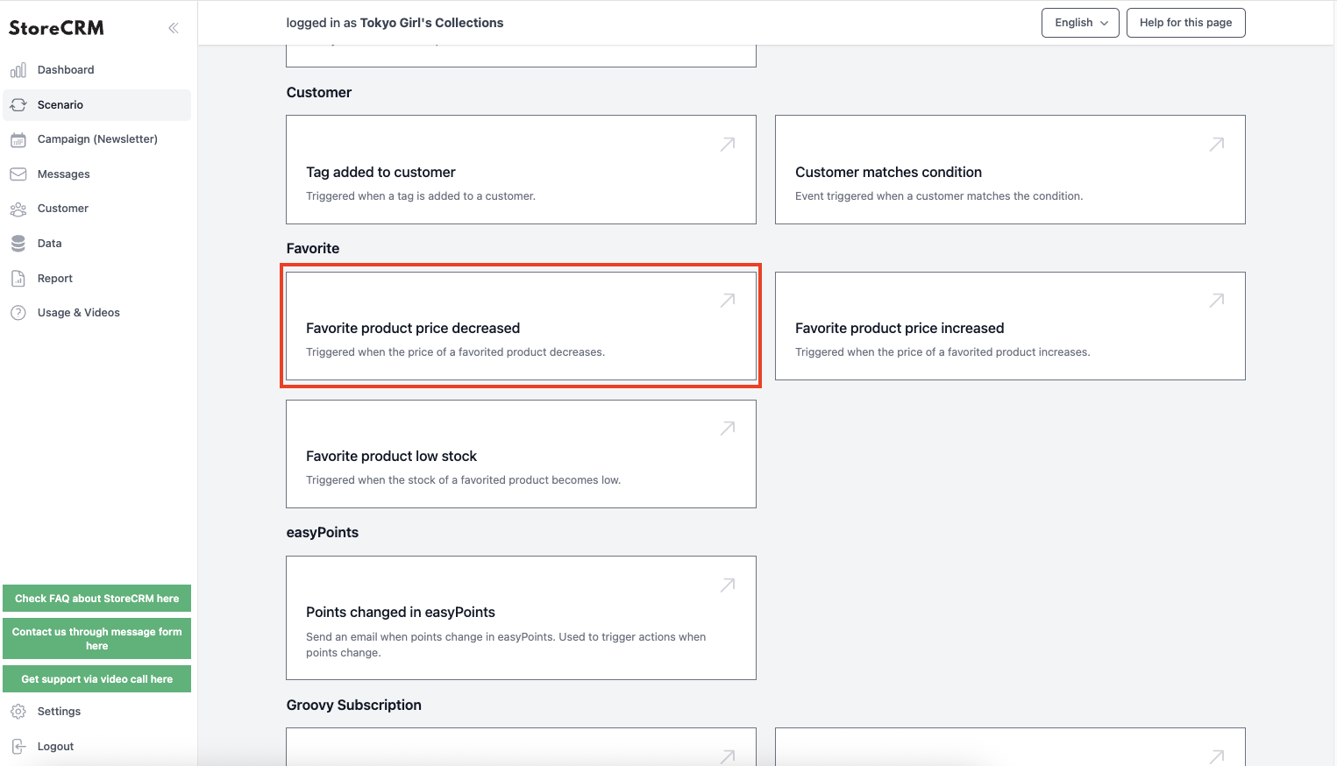Click arrow icon on Favorite product price decreased card
Screen dimensions: 1337x766
click(728, 301)
